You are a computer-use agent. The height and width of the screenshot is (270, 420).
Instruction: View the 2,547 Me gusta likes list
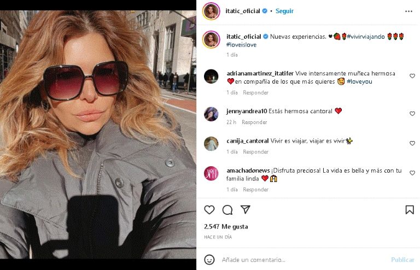(226, 227)
